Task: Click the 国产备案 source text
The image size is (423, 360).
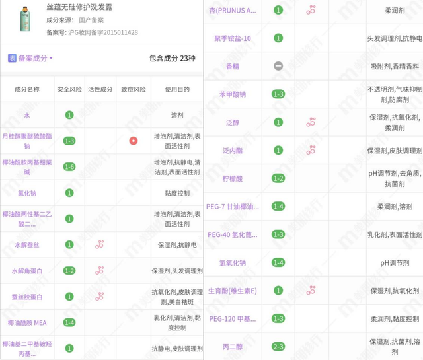Action: tap(91, 20)
